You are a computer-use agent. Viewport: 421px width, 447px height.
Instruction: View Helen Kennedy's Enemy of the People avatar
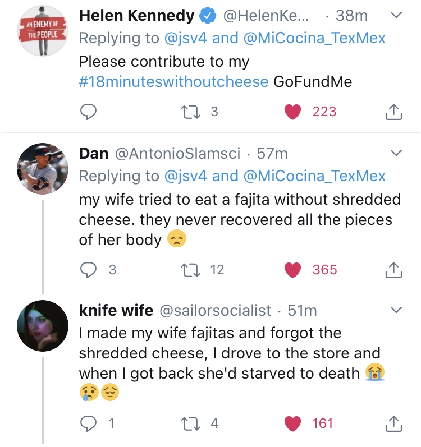(x=43, y=31)
